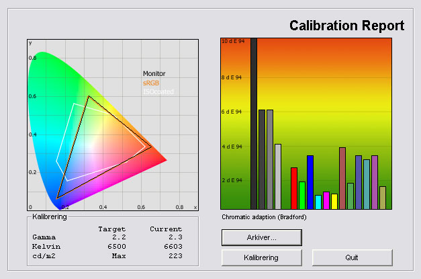
Task: Click the Gamma row label
Action: [x=44, y=237]
